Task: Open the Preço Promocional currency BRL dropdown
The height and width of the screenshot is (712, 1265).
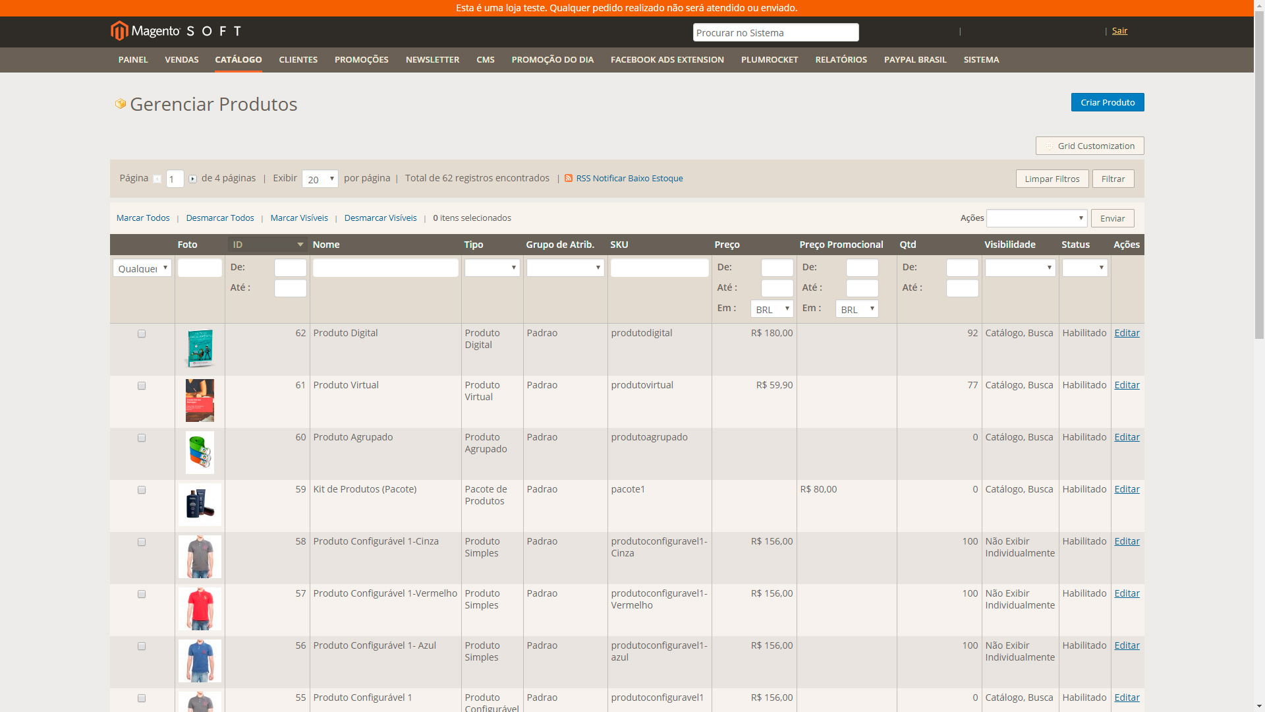Action: pos(857,309)
